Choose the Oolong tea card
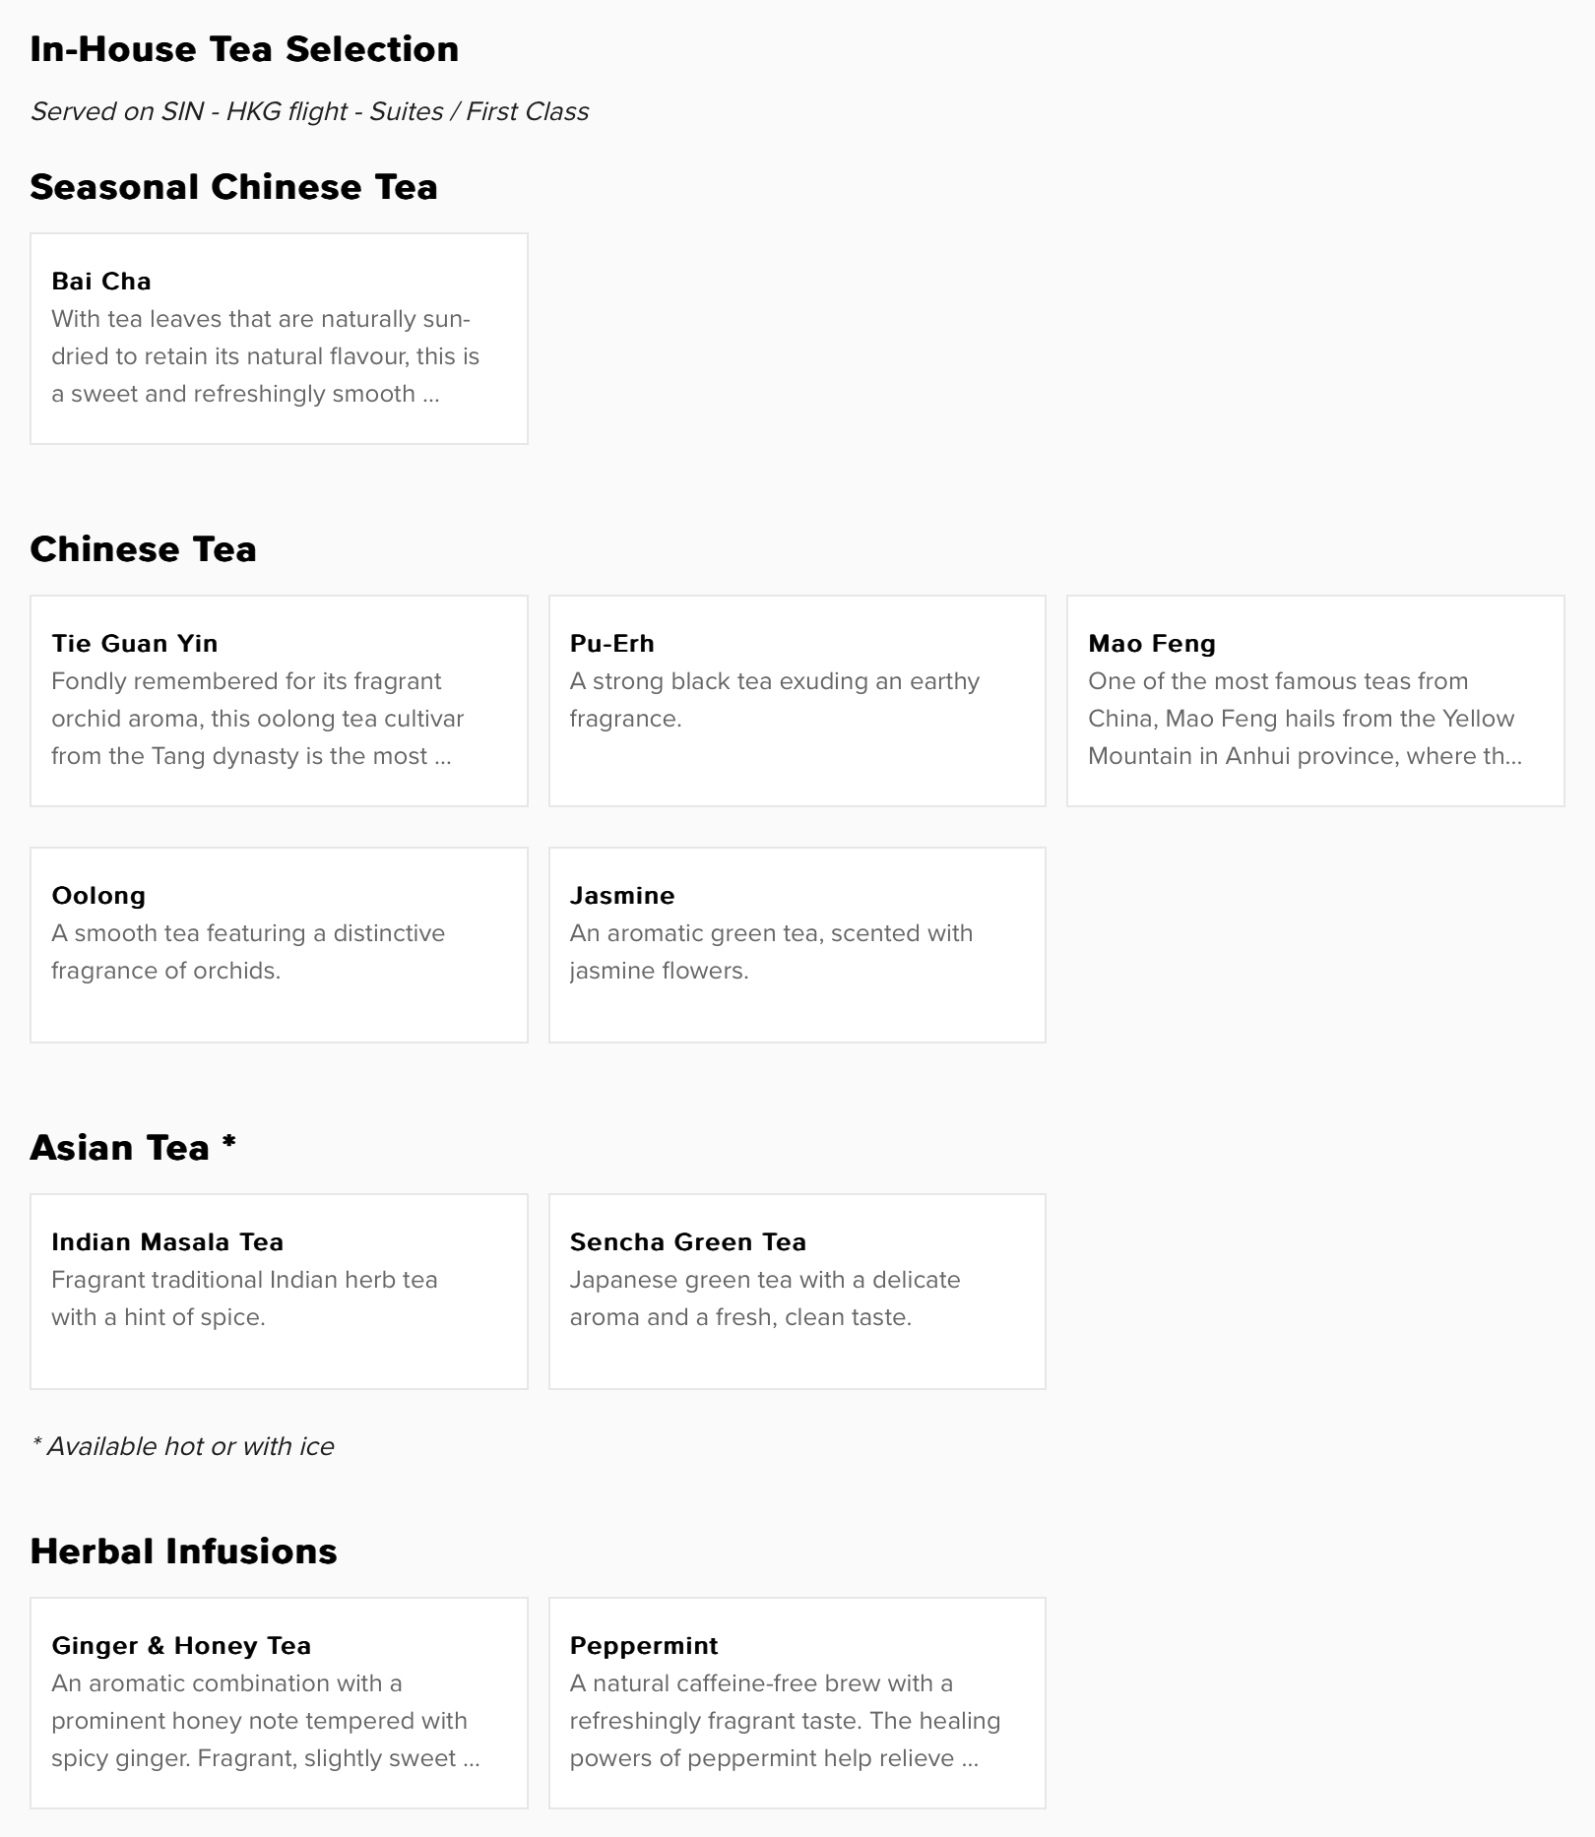This screenshot has height=1837, width=1595. point(279,945)
